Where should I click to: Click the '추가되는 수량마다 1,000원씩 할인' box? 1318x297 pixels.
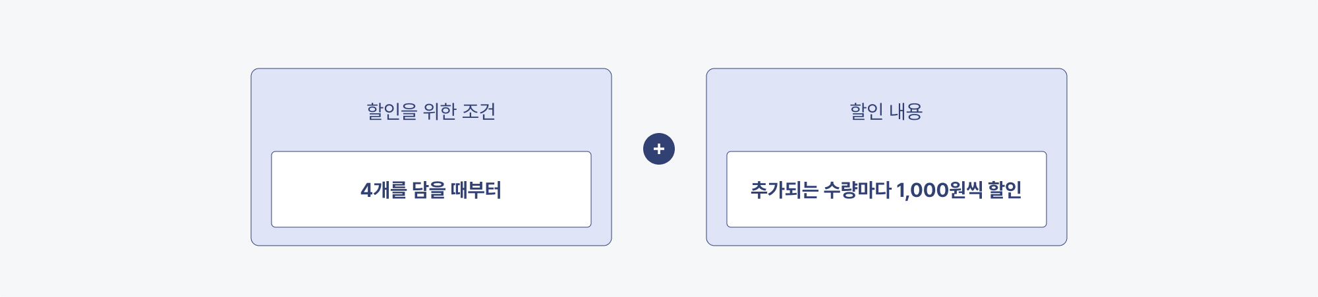(886, 190)
